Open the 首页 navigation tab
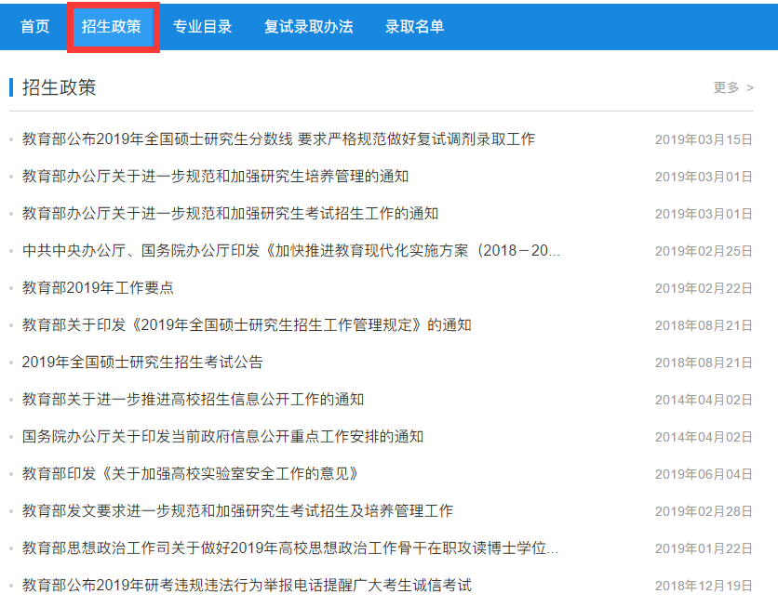This screenshot has height=607, width=778. coord(35,27)
